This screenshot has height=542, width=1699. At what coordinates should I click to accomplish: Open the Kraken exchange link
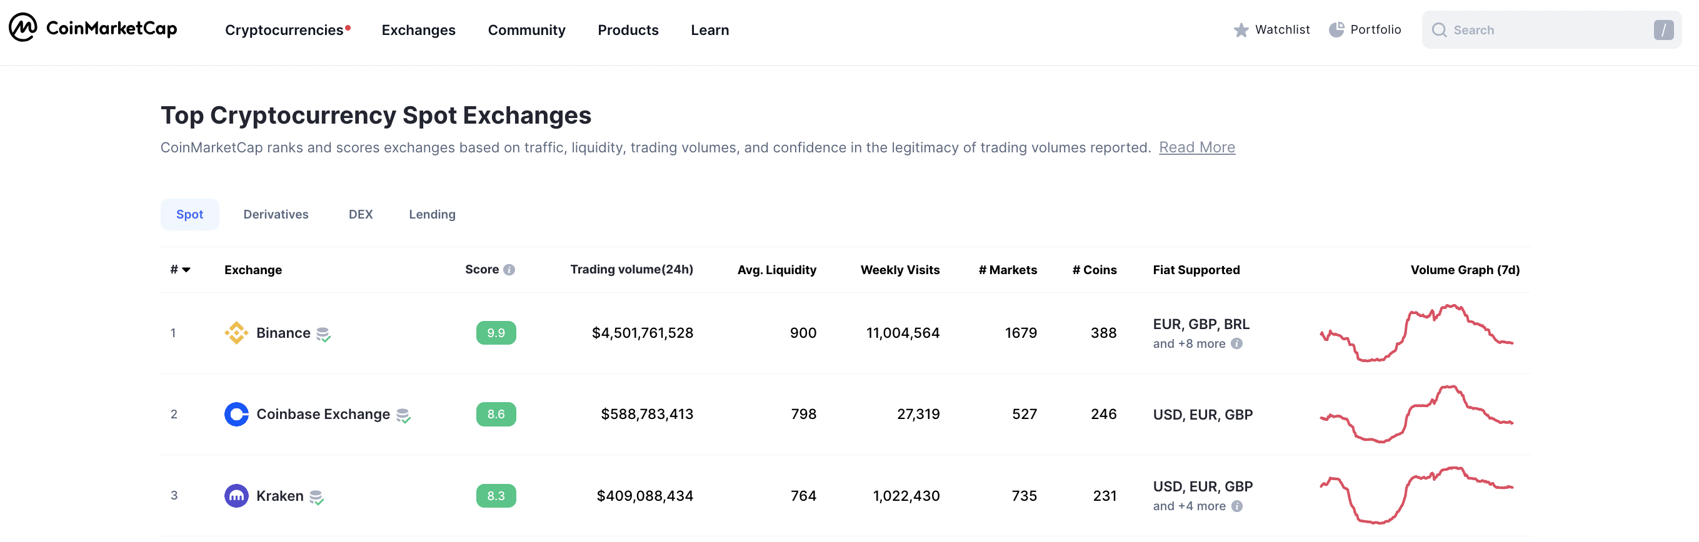pos(279,496)
